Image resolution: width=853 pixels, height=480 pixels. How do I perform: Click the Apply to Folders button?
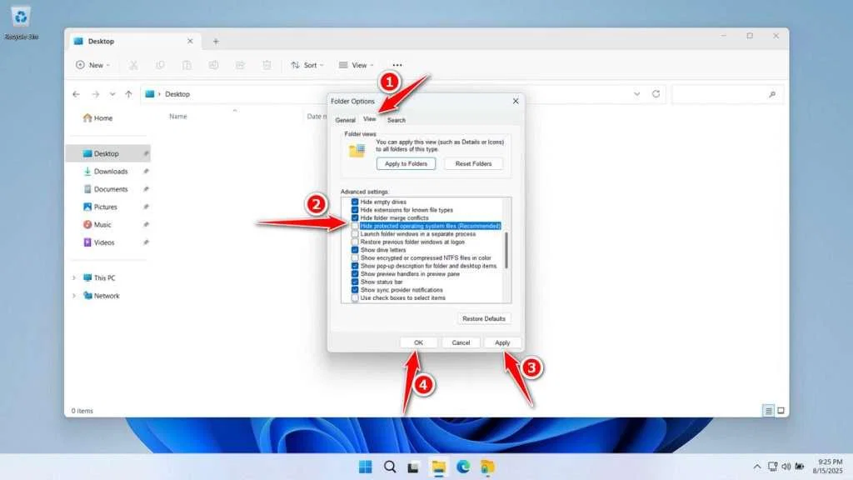406,163
